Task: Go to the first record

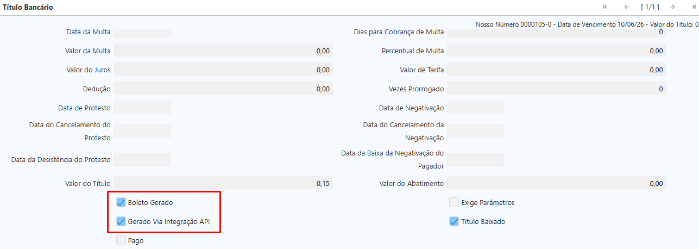Action: 604,7
